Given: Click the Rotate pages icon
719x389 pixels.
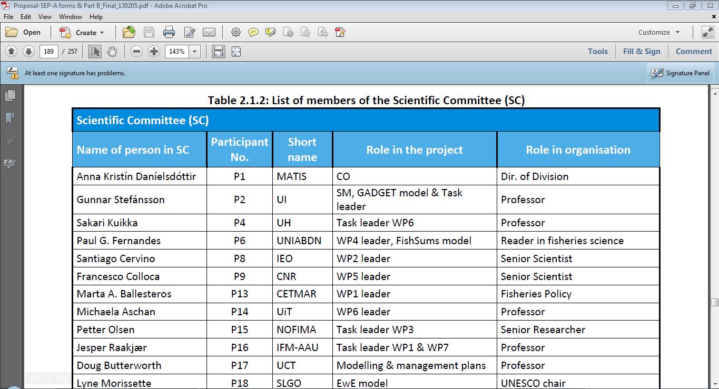Looking at the screenshot, I should tap(306, 32).
